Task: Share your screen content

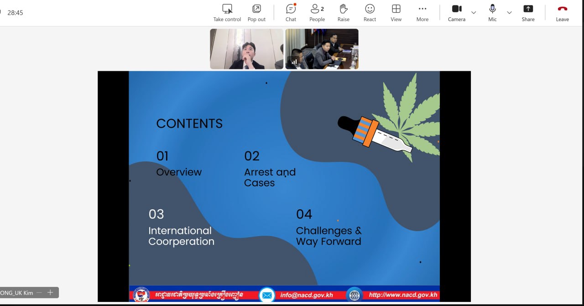Action: [528, 13]
